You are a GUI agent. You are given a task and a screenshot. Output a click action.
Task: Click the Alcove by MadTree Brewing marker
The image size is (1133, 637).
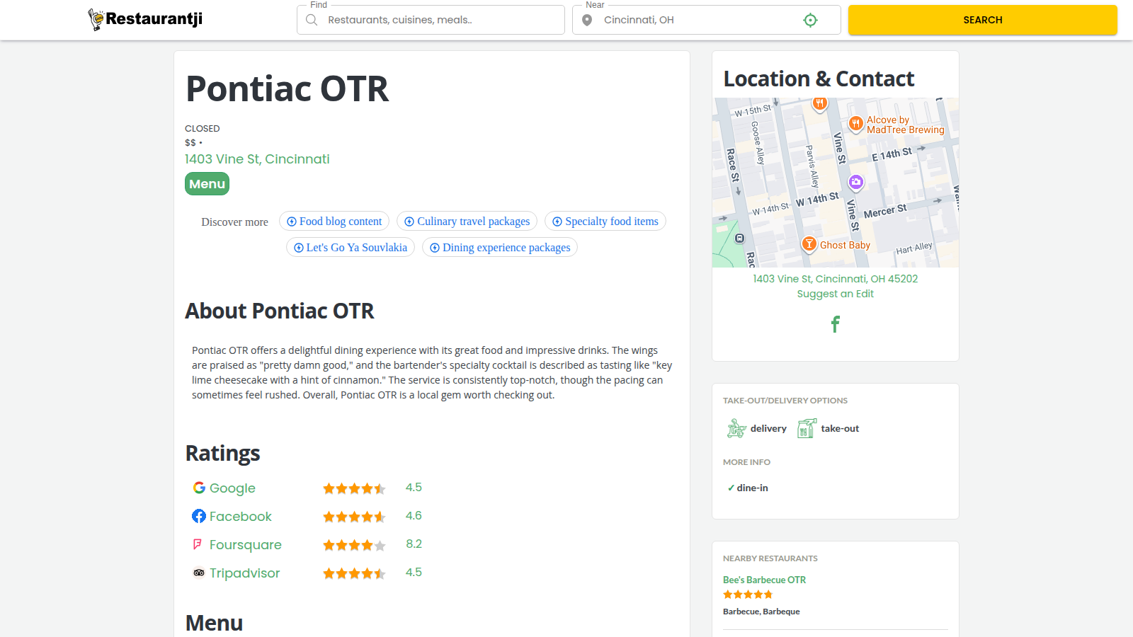coord(855,124)
